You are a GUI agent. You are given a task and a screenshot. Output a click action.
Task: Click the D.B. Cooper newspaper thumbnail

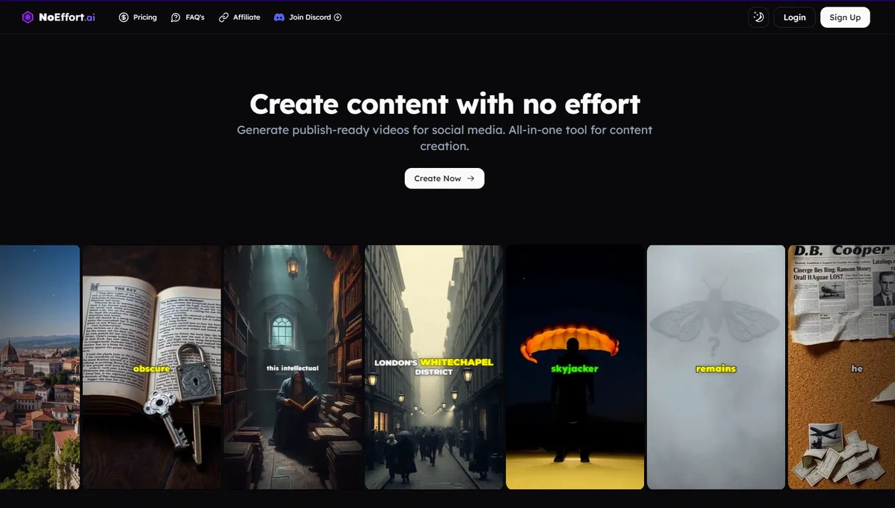coord(841,367)
